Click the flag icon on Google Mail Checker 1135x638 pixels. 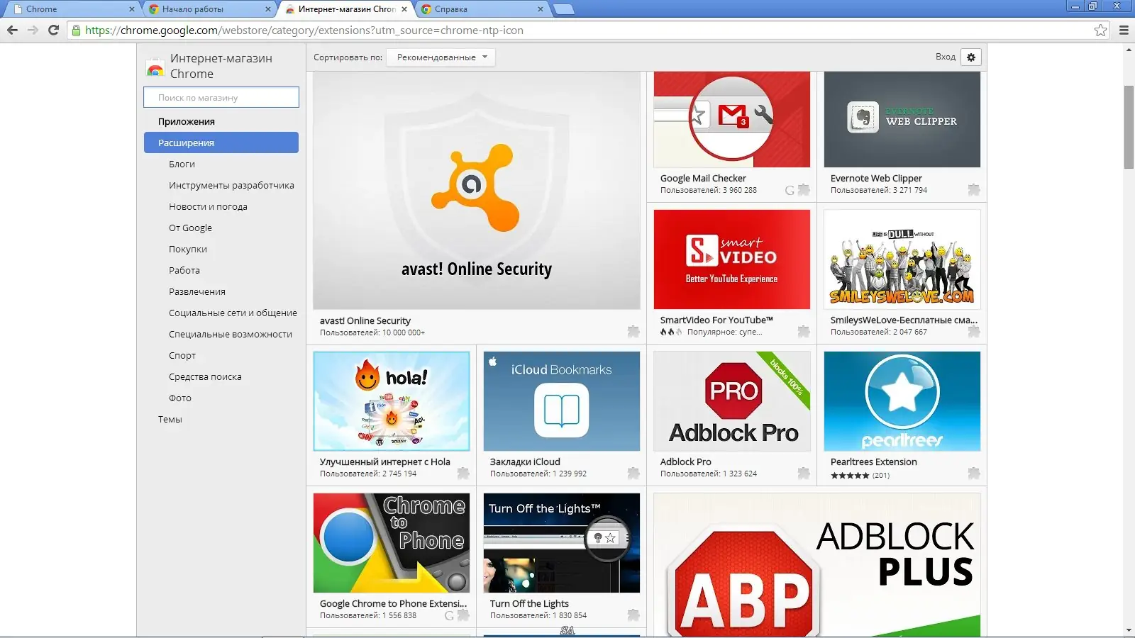pos(804,190)
